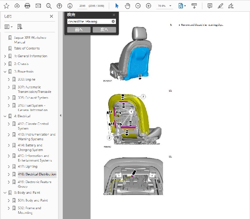Open the sign document tool
Image resolution: width=250 pixels, height=219 pixels.
(x=231, y=6)
